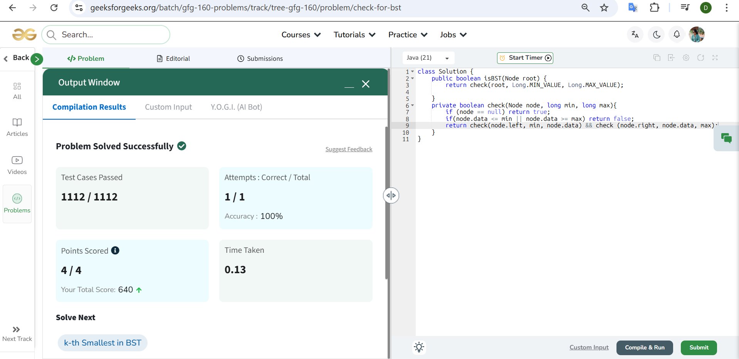Screen dimensions: 739x359
Task: Click the GeeksforGeeks logo
Action: coord(24,35)
